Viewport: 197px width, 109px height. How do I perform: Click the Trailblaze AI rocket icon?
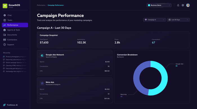pyautogui.click(x=5, y=105)
